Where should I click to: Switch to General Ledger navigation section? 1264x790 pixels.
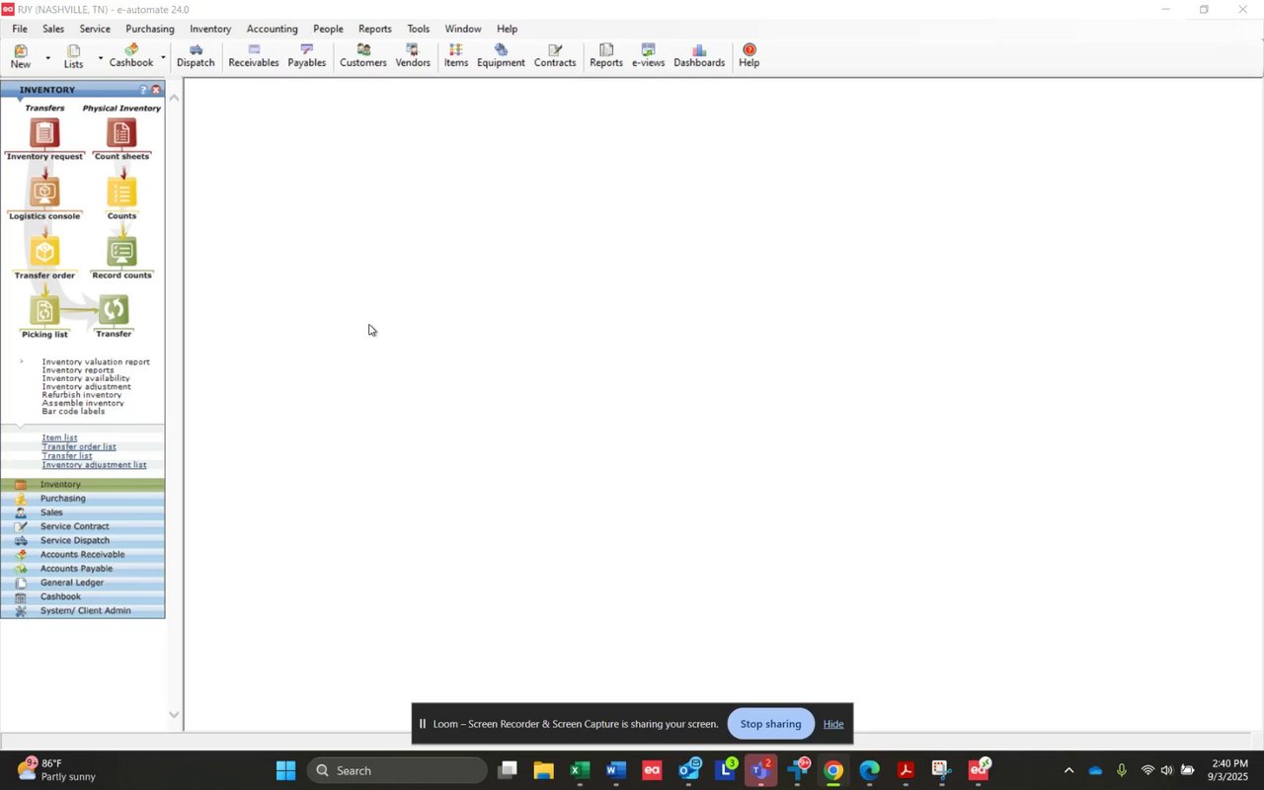click(83, 583)
